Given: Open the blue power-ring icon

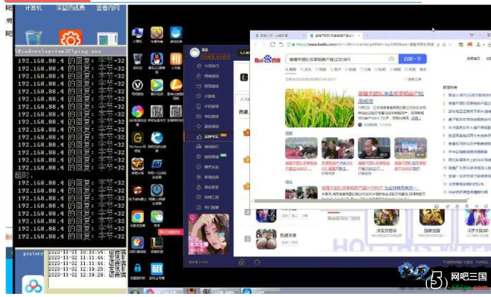Looking at the screenshot, I should point(156,190).
